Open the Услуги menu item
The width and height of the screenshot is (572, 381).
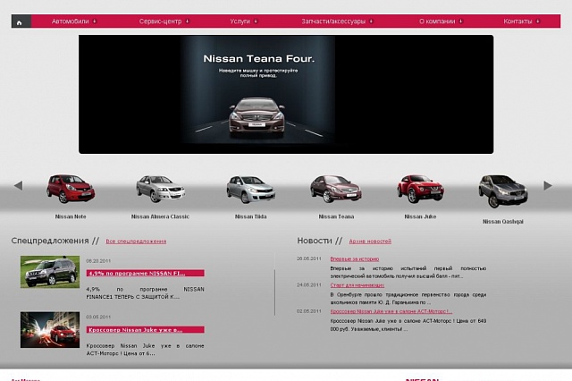(x=240, y=21)
